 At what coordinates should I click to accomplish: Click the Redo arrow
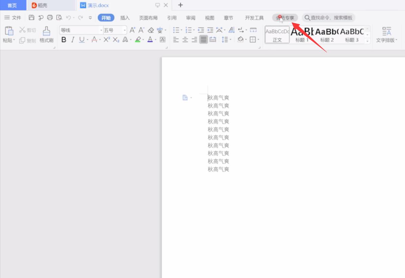tap(81, 18)
